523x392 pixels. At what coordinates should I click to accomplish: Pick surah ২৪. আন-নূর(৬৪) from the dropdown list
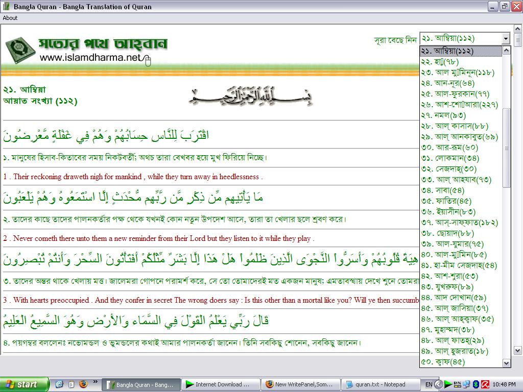(461, 83)
